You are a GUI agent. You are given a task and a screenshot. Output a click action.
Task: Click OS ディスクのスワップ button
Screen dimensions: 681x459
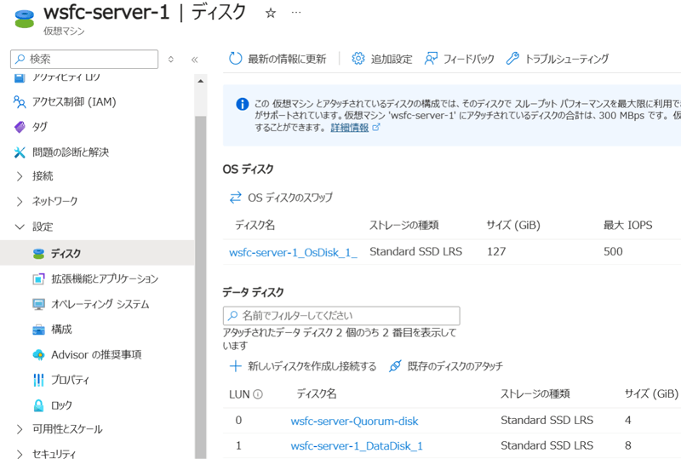[x=281, y=198]
